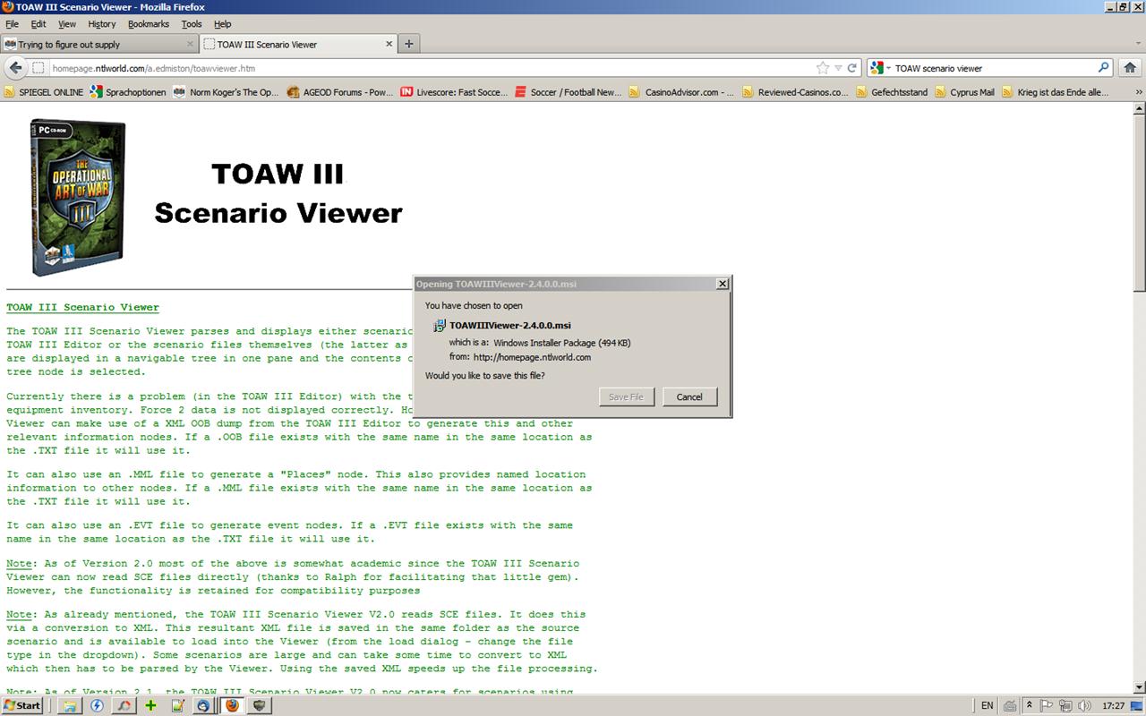The image size is (1146, 716).
Task: Click the back navigation arrow
Action: click(x=16, y=68)
